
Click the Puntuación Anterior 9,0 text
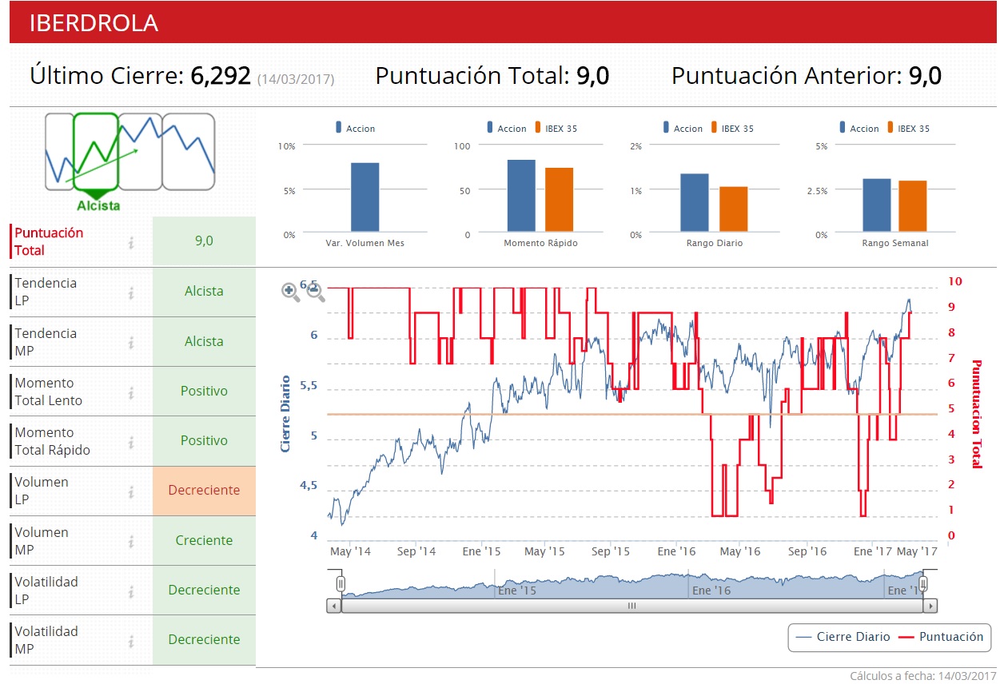[x=807, y=76]
